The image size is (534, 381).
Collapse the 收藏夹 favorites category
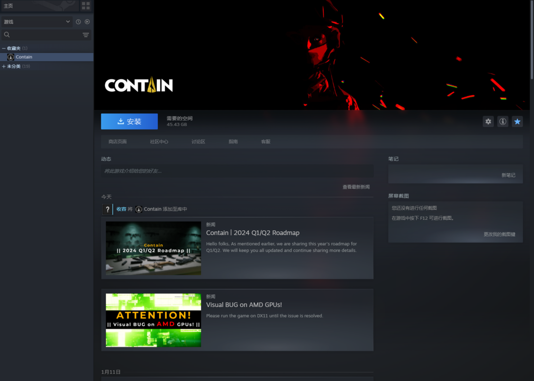[x=4, y=48]
